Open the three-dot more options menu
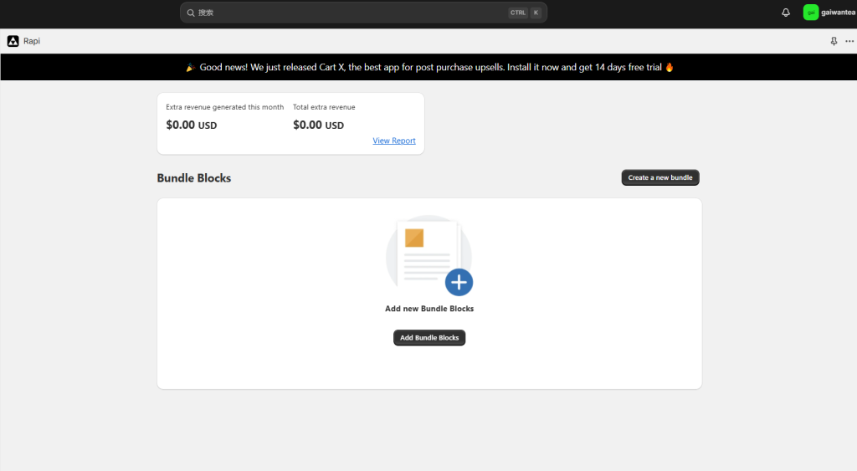Viewport: 857px width, 471px height. 849,41
